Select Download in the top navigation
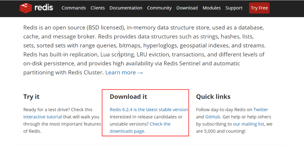This screenshot has height=146, width=304. pyautogui.click(x=187, y=8)
